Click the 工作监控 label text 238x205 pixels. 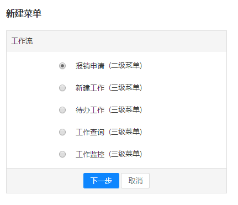[90, 154]
